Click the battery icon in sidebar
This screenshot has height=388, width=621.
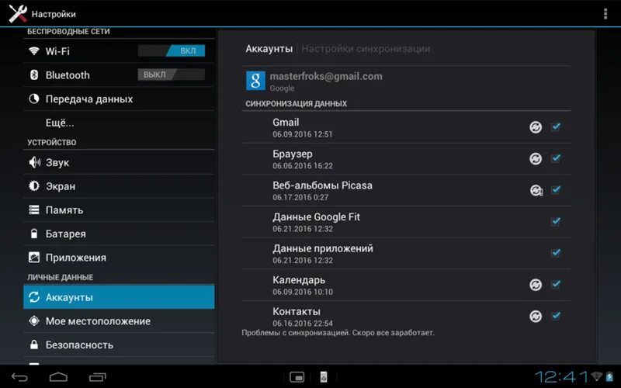click(x=34, y=234)
